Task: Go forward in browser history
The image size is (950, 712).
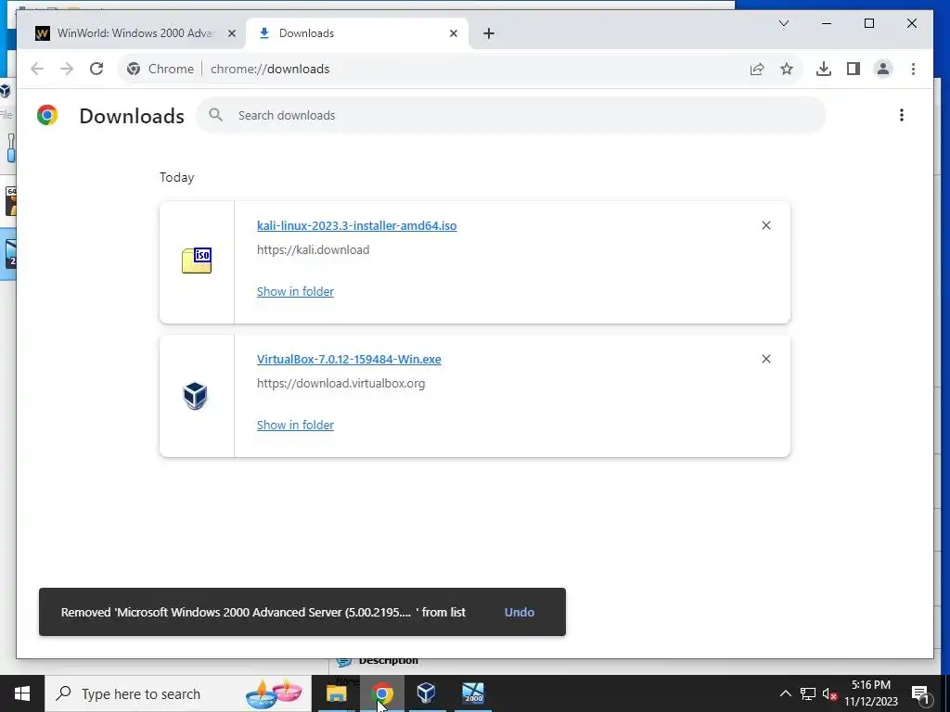Action: (x=67, y=69)
